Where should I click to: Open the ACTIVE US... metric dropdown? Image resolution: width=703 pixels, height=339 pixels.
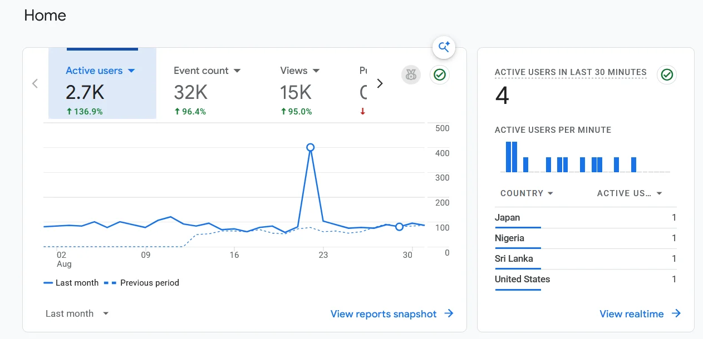(630, 193)
